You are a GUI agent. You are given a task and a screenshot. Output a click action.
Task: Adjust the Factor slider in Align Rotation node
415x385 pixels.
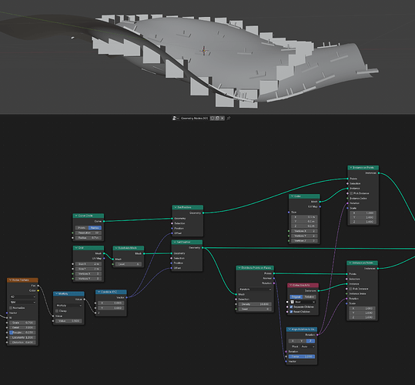[302, 357]
